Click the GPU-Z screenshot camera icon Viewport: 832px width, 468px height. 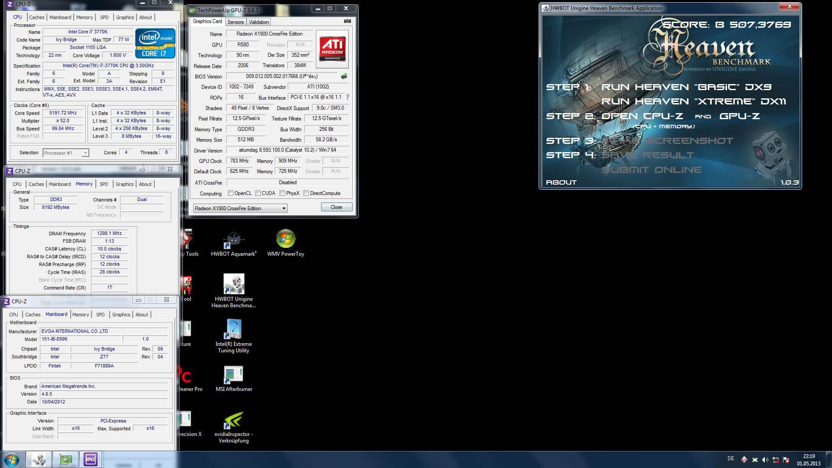pyautogui.click(x=347, y=21)
